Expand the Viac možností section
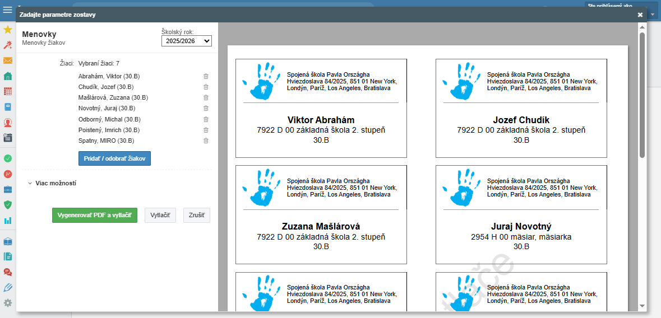 [x=52, y=183]
